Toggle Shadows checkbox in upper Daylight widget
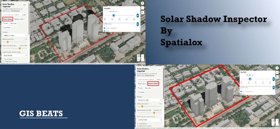The image size is (280, 129). point(104,31)
